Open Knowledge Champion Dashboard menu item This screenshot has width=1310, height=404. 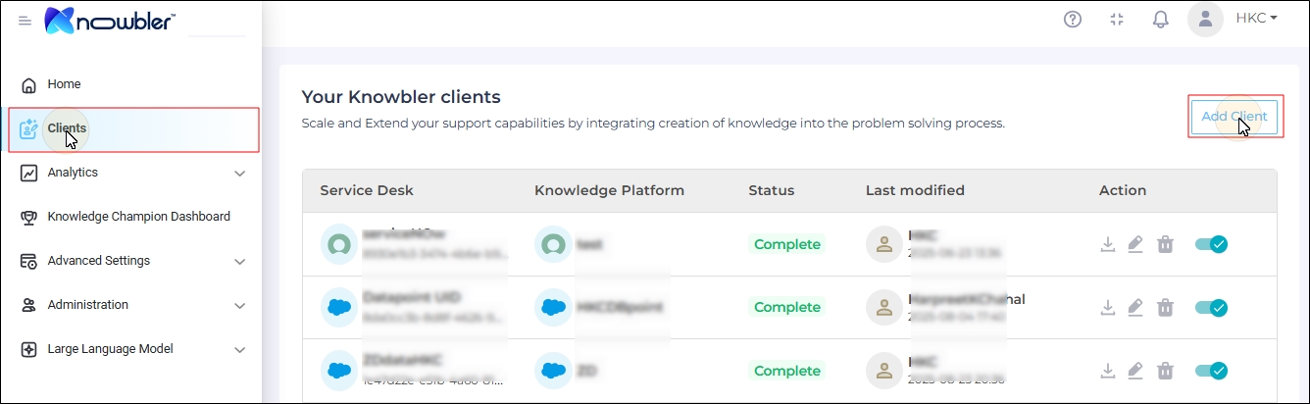coord(138,217)
